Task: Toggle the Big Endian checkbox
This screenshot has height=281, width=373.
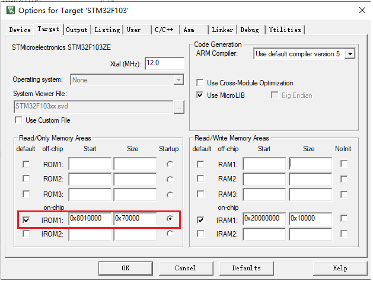Action: (x=275, y=95)
